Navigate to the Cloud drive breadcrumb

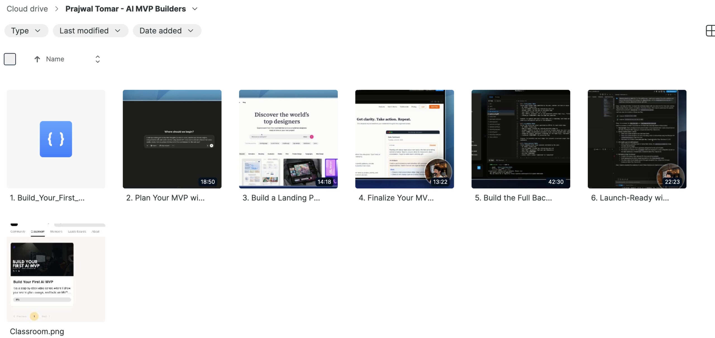click(x=27, y=9)
